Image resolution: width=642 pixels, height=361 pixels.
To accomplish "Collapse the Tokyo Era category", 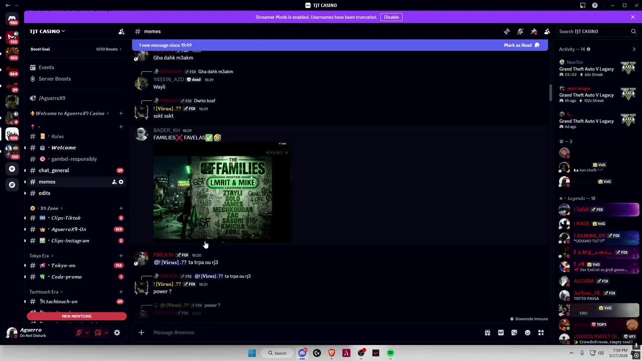I will tap(42, 256).
